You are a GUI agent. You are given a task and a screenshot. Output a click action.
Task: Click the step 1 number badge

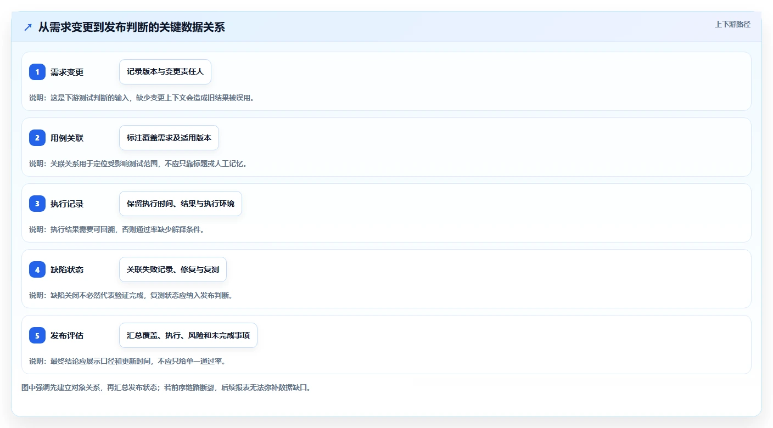pos(37,72)
